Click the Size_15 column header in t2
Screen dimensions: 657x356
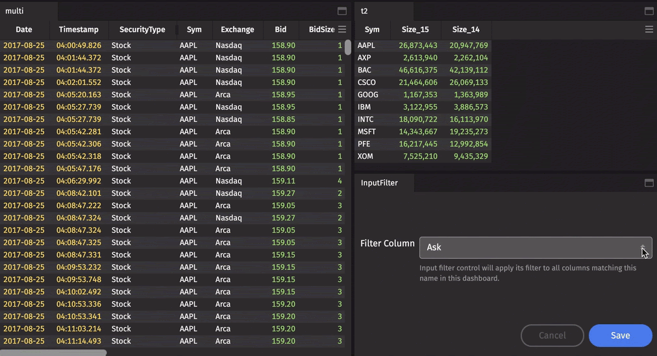[x=415, y=30]
